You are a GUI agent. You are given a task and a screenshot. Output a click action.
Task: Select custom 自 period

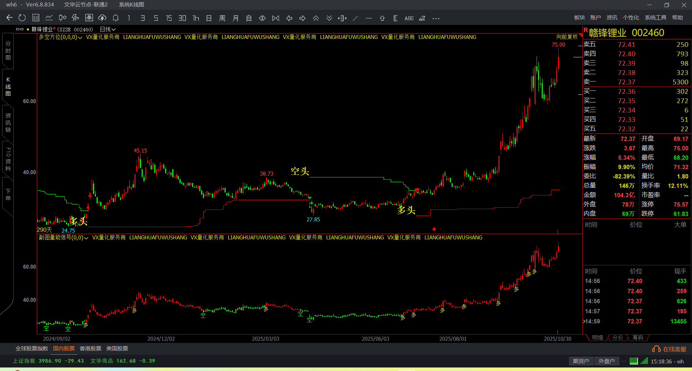pos(249,18)
